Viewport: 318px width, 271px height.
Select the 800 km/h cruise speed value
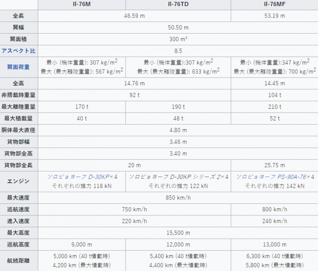(275, 210)
